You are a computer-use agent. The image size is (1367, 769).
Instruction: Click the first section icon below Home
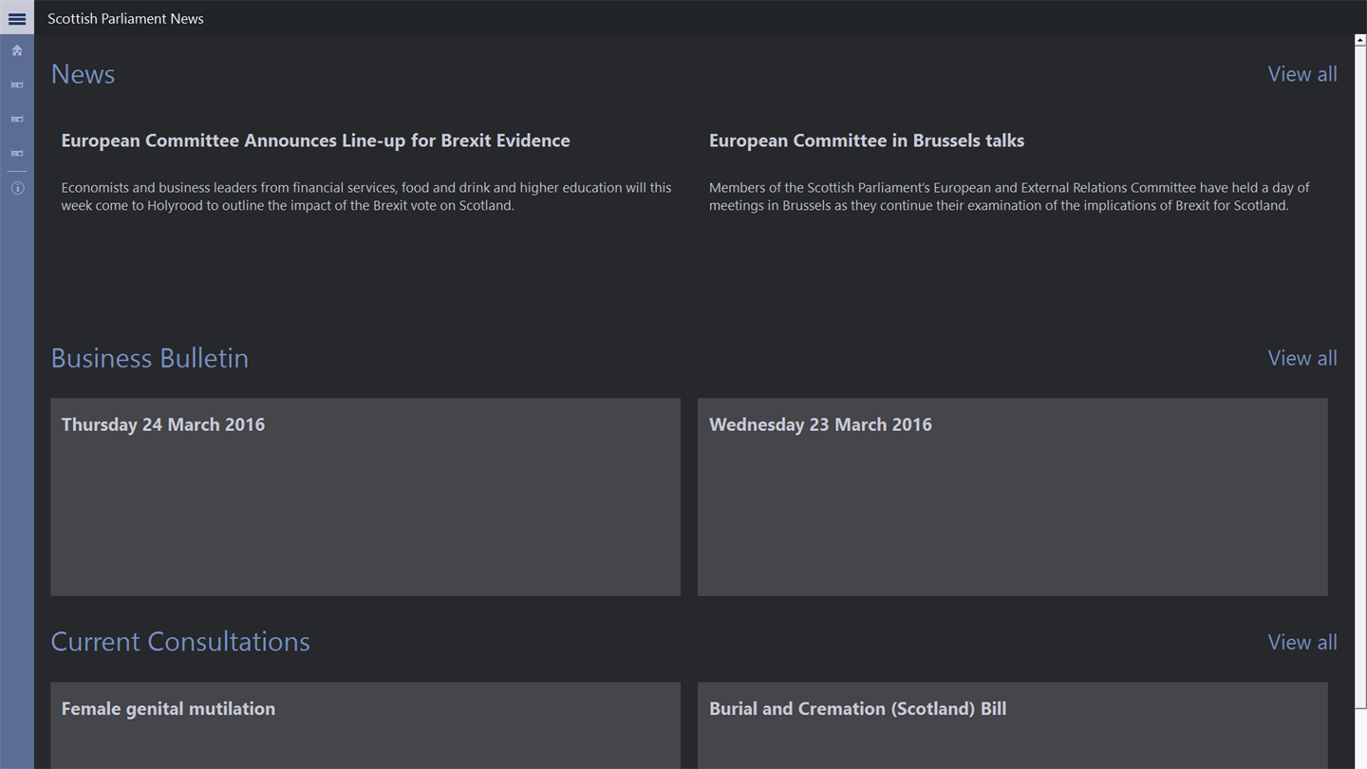coord(17,85)
